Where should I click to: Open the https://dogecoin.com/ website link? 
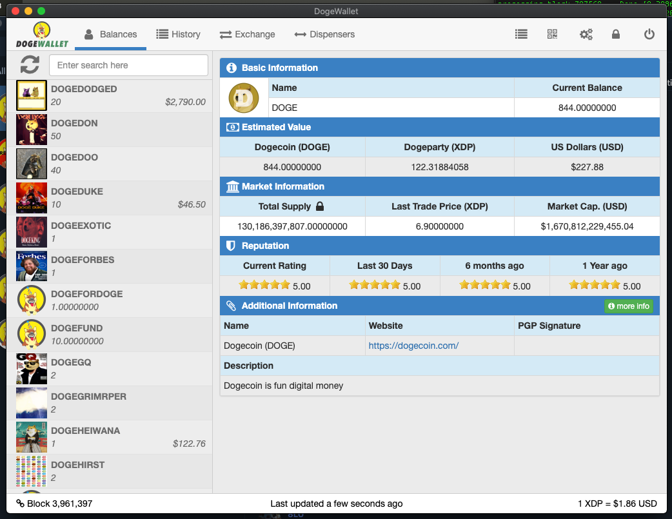point(413,346)
